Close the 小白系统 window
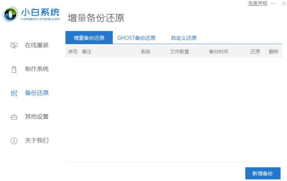Image resolution: width=287 pixels, height=181 pixels. click(284, 3)
